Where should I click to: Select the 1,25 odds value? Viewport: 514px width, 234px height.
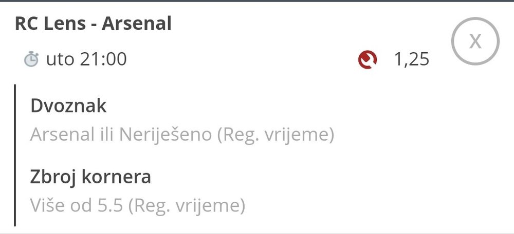(x=411, y=60)
